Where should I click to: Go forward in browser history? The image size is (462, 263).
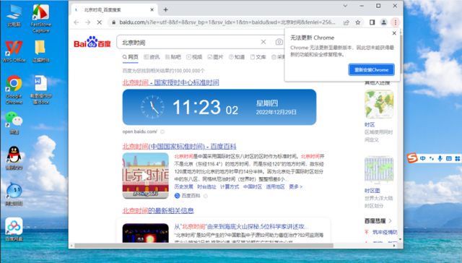pyautogui.click(x=88, y=22)
